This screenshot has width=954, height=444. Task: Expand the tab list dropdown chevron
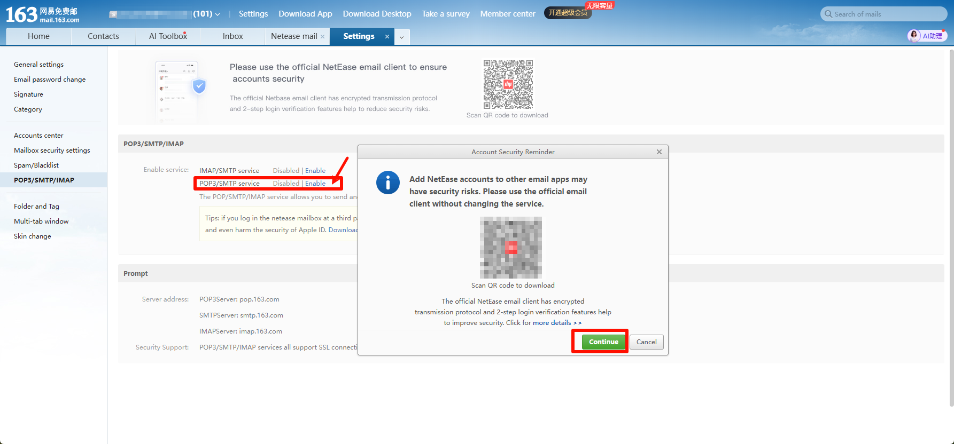[x=401, y=37]
